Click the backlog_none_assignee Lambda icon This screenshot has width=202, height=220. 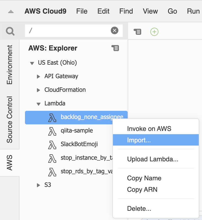tap(52, 117)
